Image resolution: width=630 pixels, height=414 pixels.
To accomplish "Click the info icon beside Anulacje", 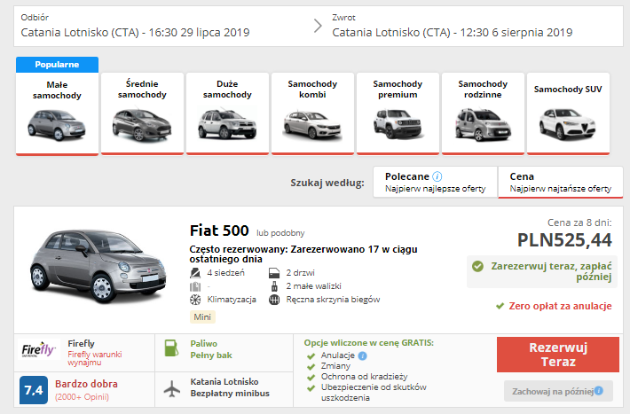I will 362,355.
